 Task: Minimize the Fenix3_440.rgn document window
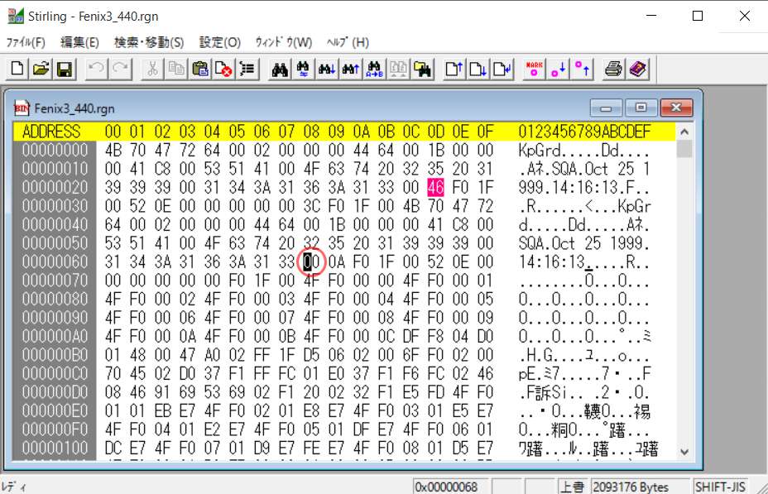[x=606, y=108]
